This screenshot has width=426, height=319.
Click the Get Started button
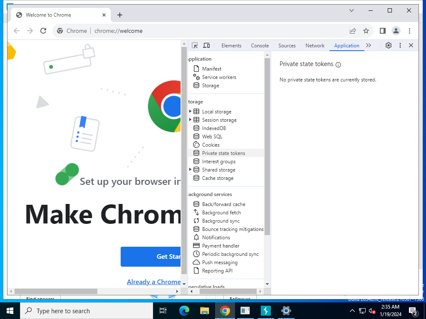click(151, 257)
